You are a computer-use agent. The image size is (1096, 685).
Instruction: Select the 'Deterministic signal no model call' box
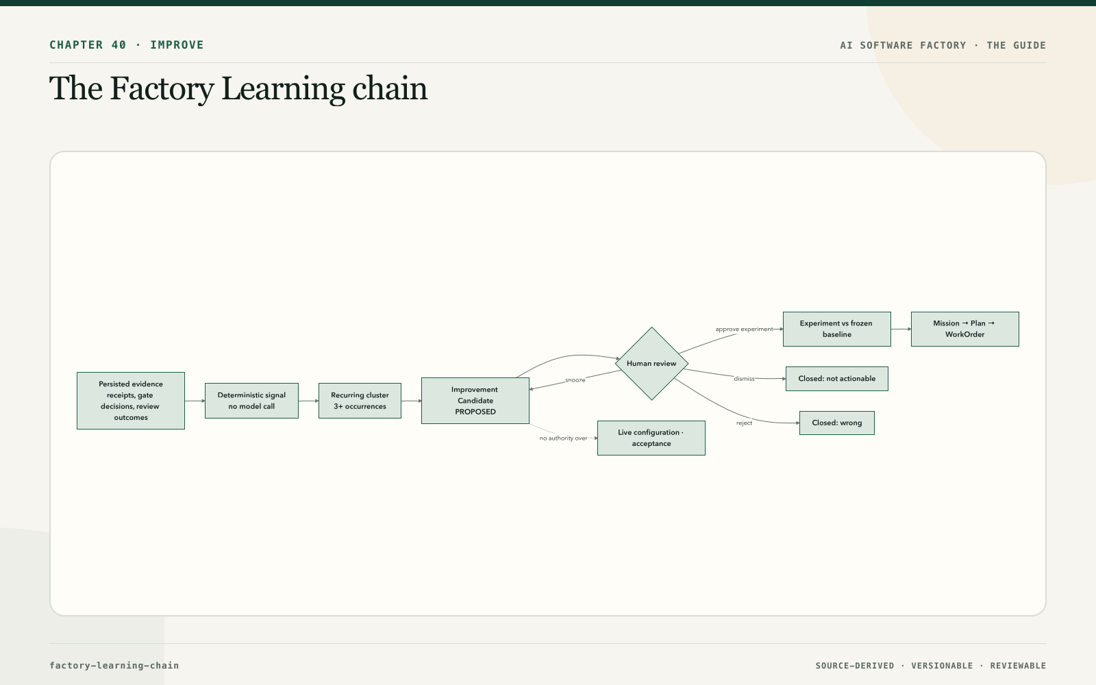[251, 401]
